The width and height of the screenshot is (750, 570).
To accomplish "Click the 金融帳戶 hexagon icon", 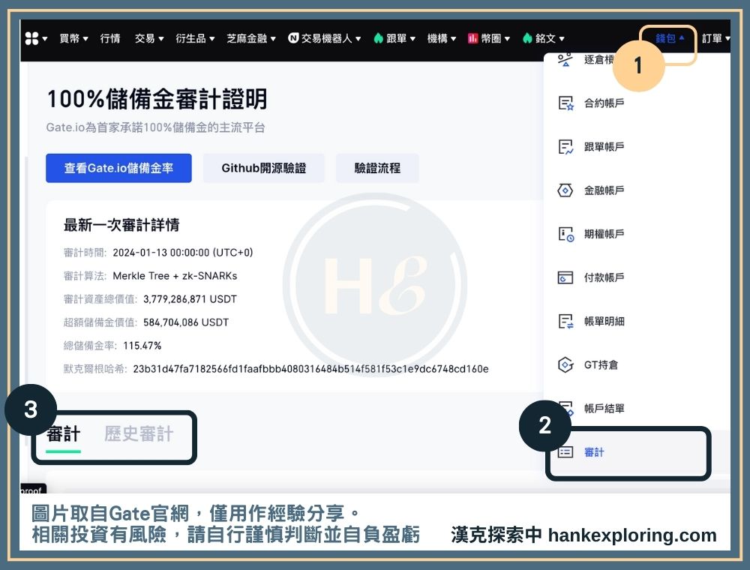I will point(565,190).
